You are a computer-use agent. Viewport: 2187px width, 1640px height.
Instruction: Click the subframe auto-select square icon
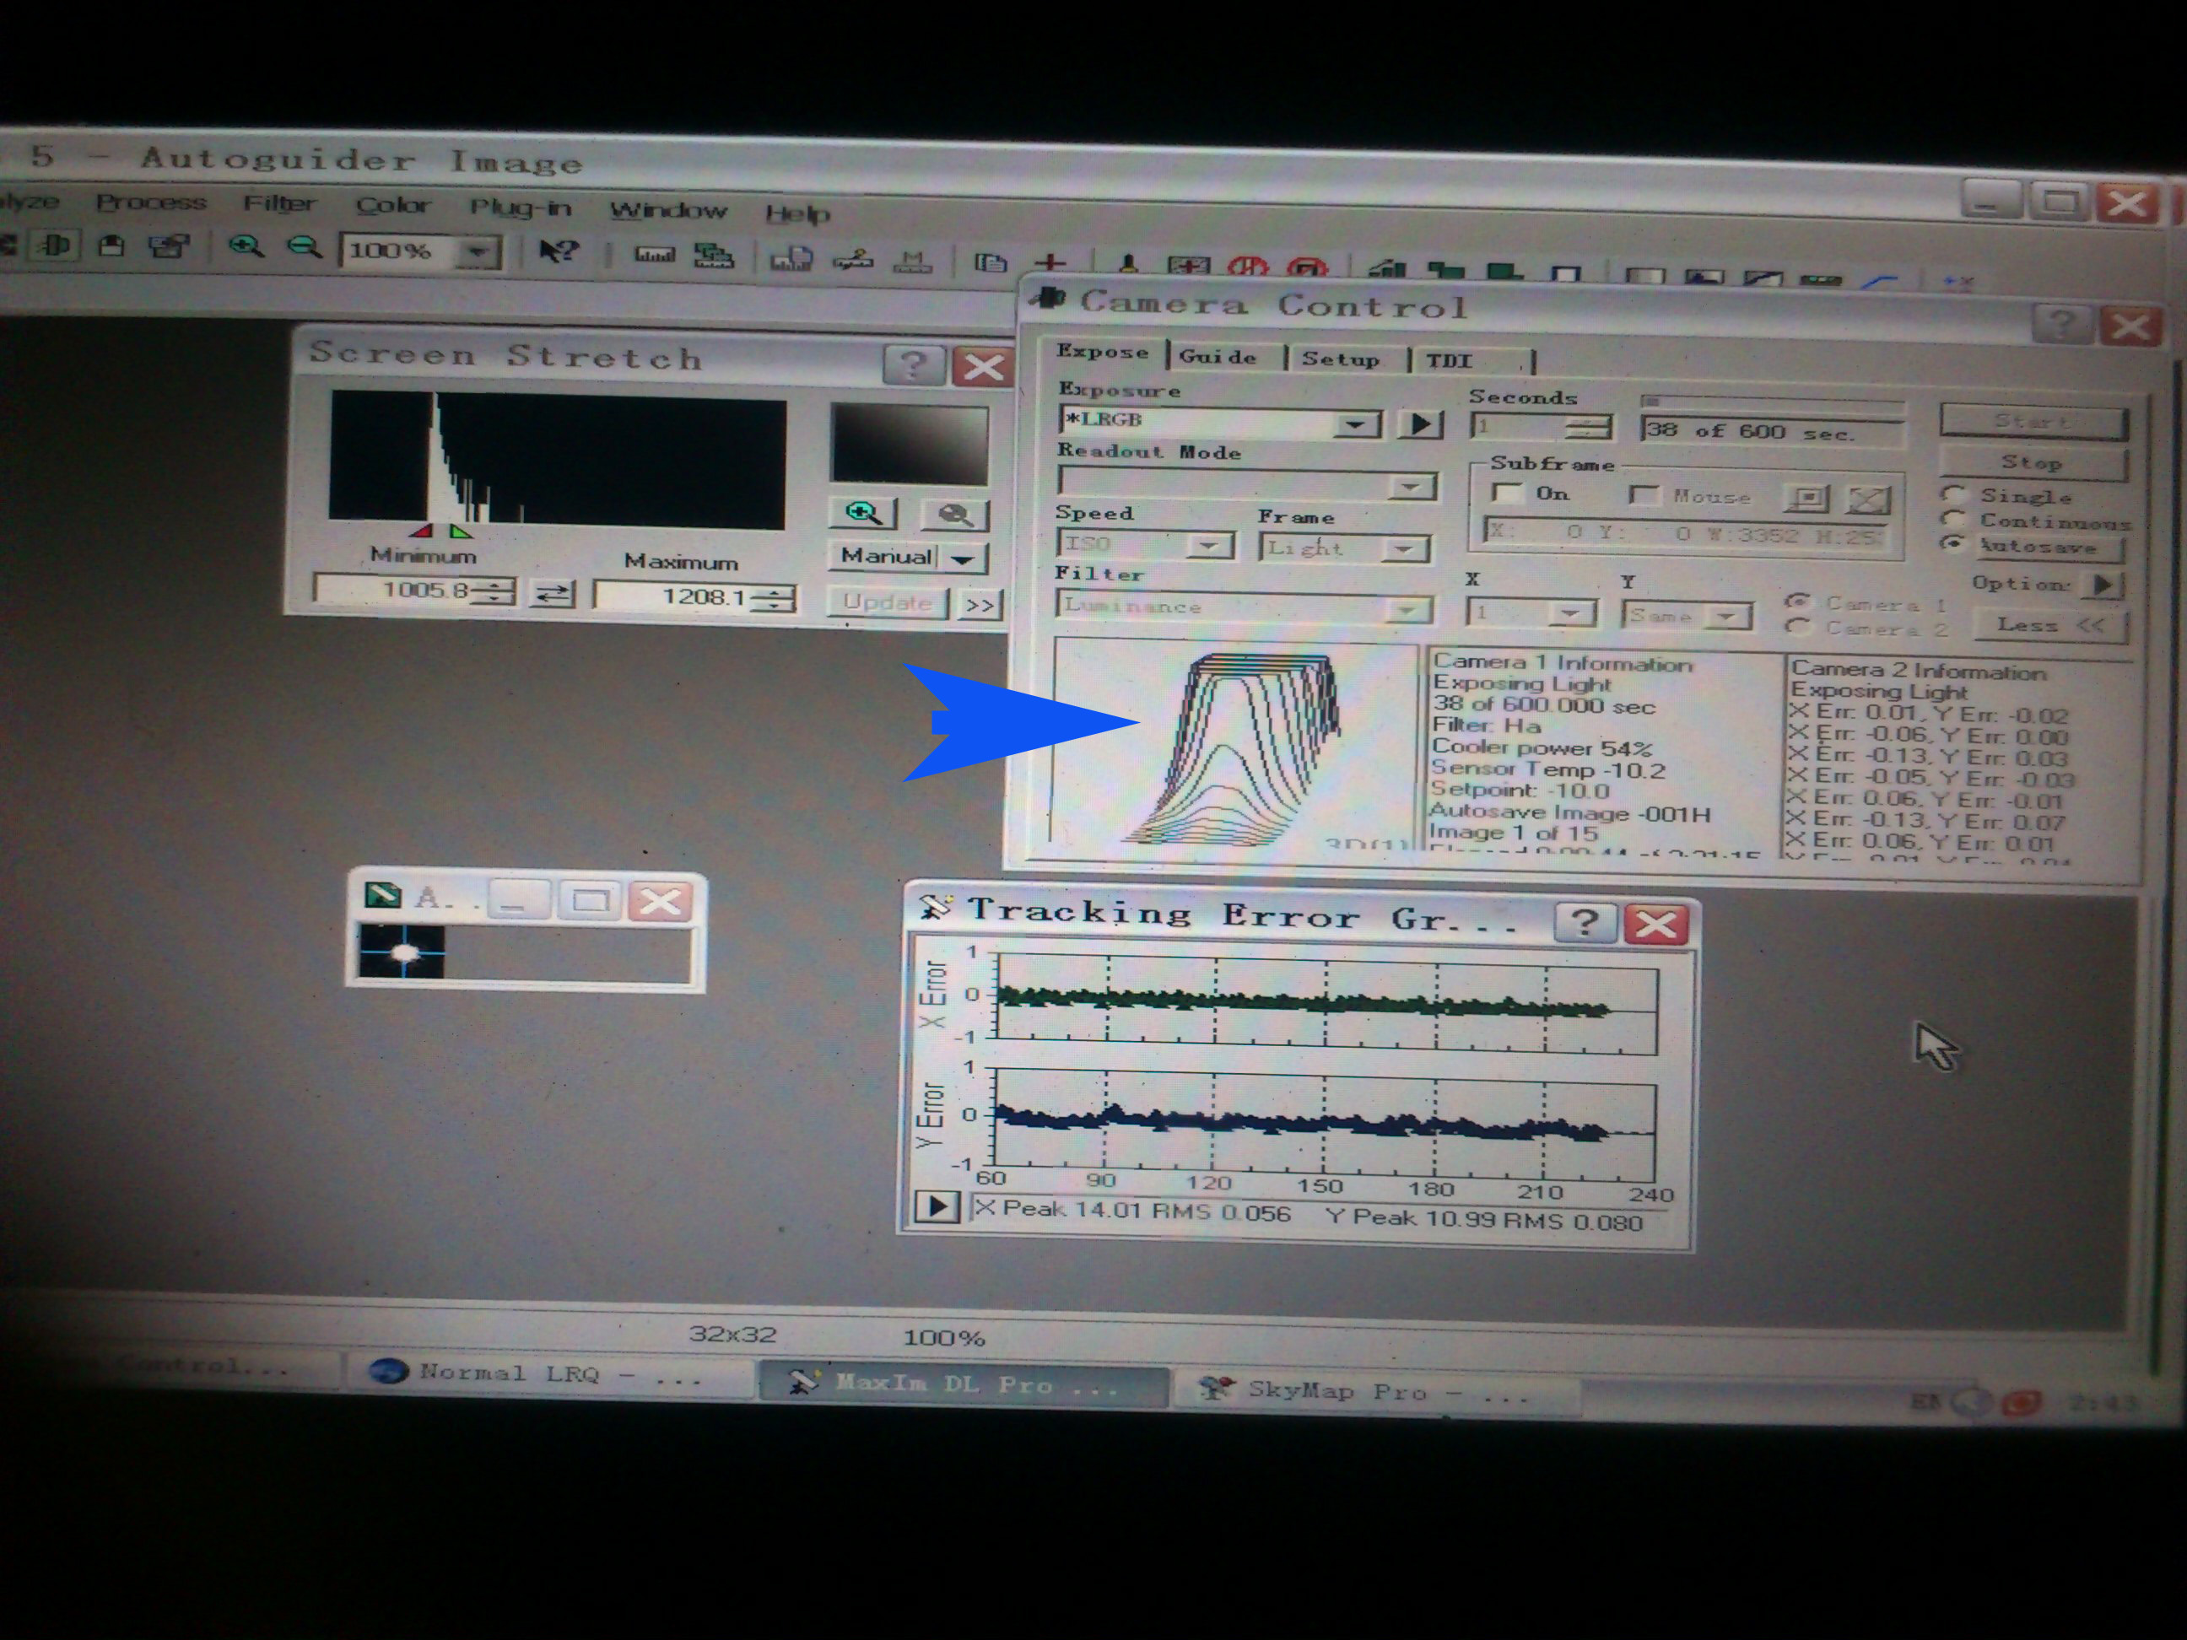[1806, 499]
